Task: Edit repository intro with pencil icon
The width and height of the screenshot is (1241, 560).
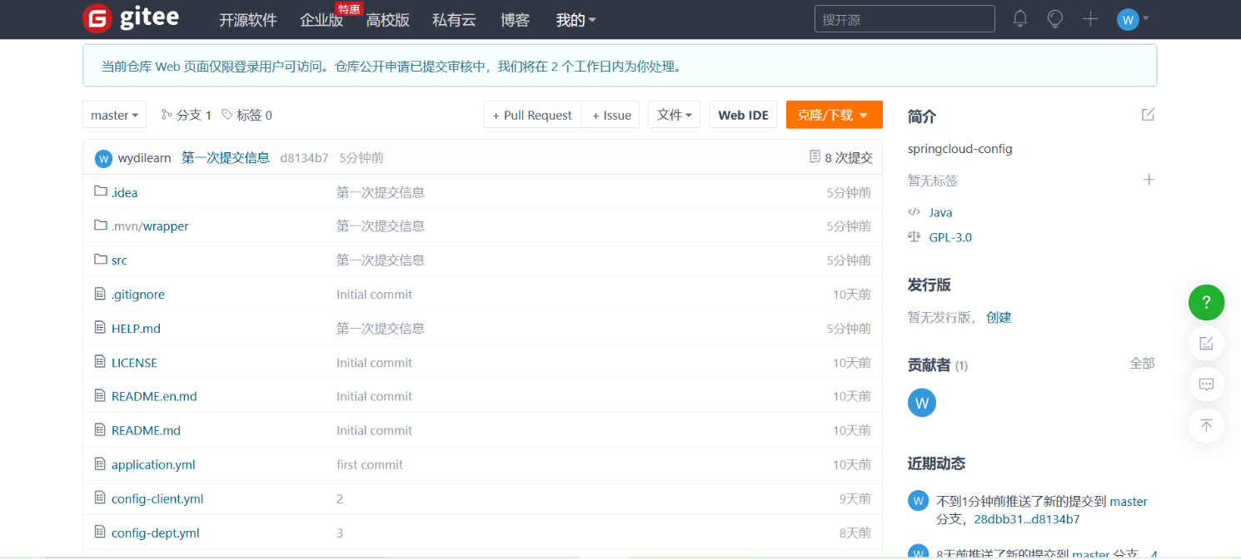Action: click(x=1149, y=115)
